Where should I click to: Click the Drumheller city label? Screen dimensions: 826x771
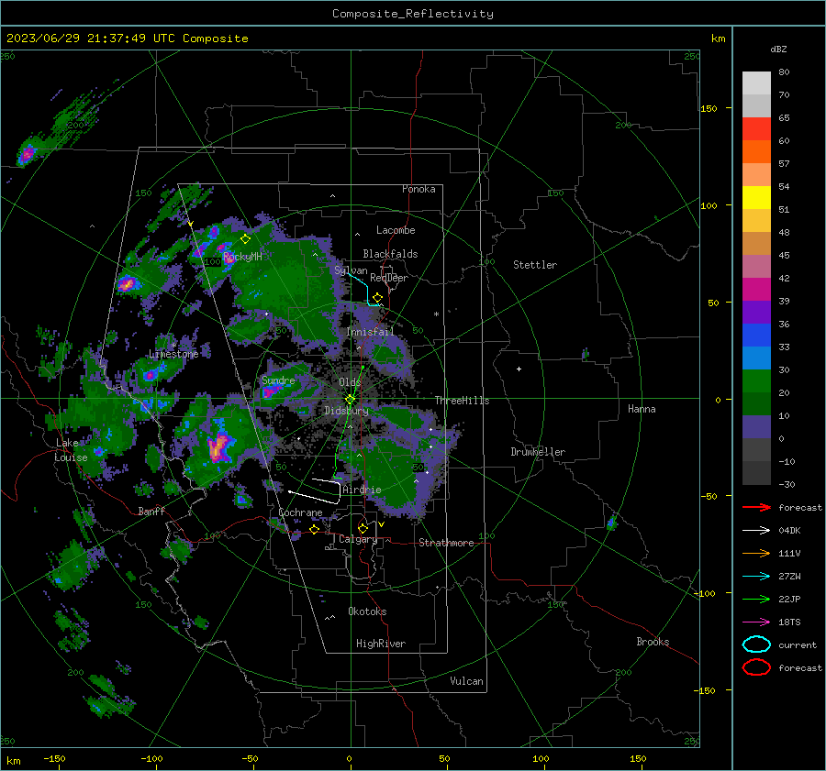tap(538, 452)
